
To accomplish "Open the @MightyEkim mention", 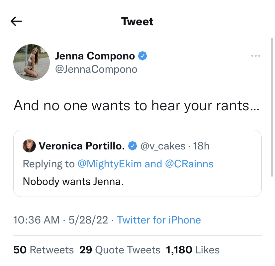I will pyautogui.click(x=110, y=164).
